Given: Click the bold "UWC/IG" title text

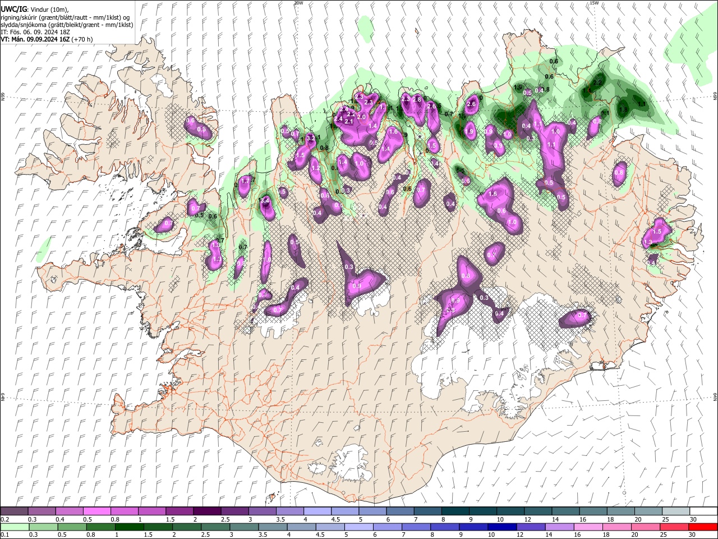Looking at the screenshot, I should click(14, 10).
